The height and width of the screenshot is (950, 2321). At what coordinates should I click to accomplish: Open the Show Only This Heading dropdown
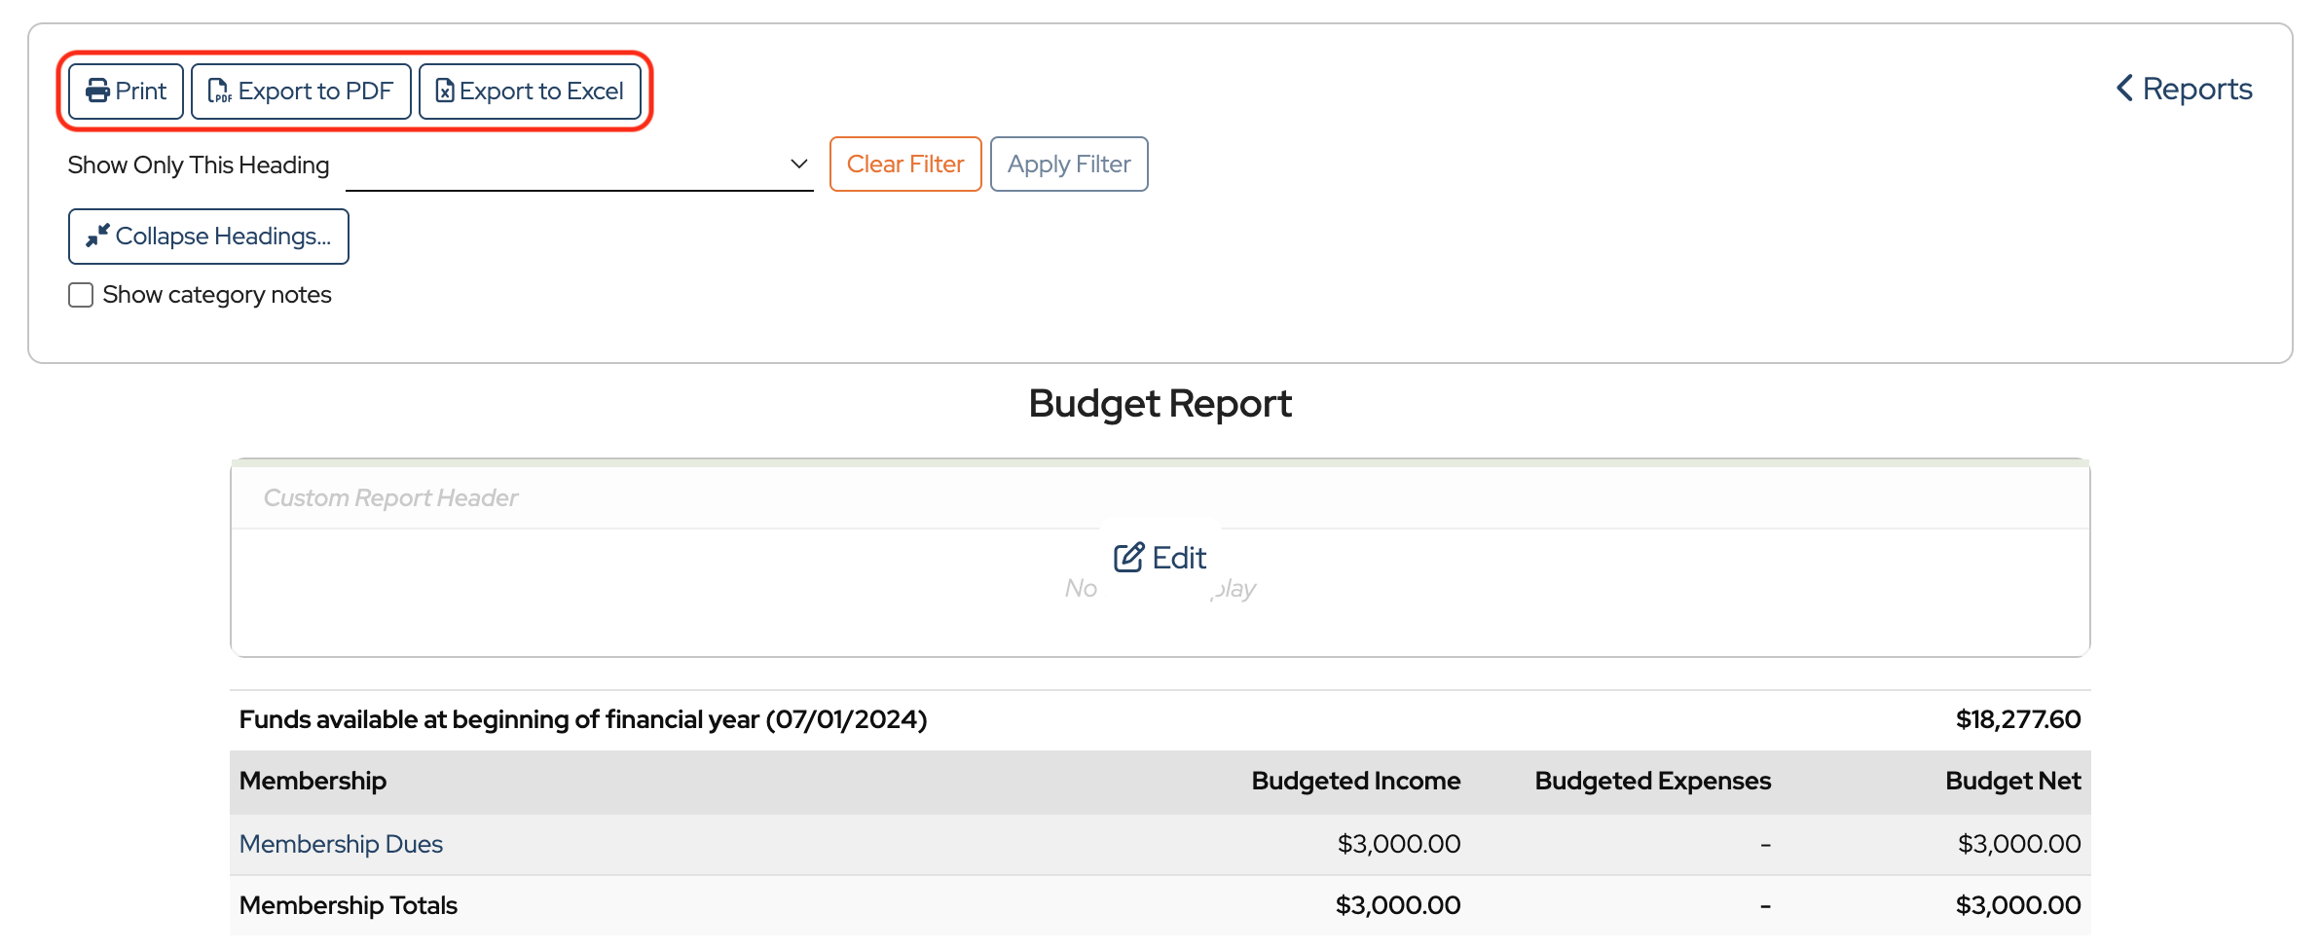[578, 164]
